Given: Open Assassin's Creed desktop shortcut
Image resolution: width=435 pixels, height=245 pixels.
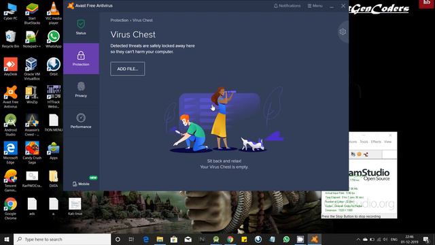Looking at the screenshot, I should [x=32, y=125].
